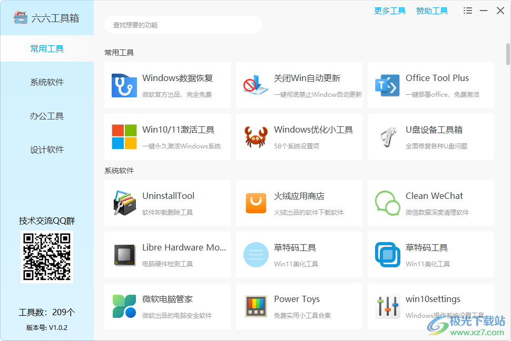The width and height of the screenshot is (511, 341).
Task: Click the Power Toys title text
Action: pyautogui.click(x=297, y=299)
